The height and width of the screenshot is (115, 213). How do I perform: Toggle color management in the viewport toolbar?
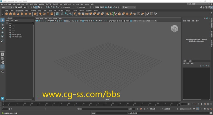click(131, 21)
